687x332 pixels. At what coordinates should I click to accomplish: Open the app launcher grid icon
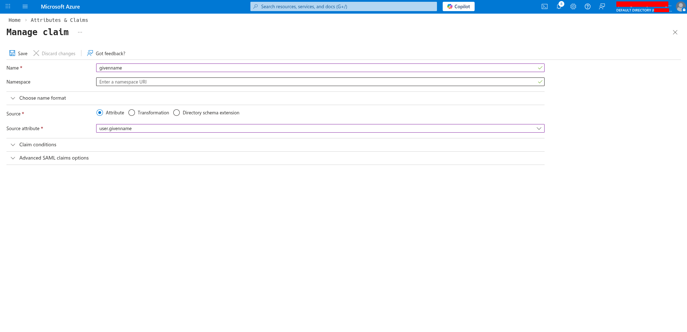pos(8,6)
